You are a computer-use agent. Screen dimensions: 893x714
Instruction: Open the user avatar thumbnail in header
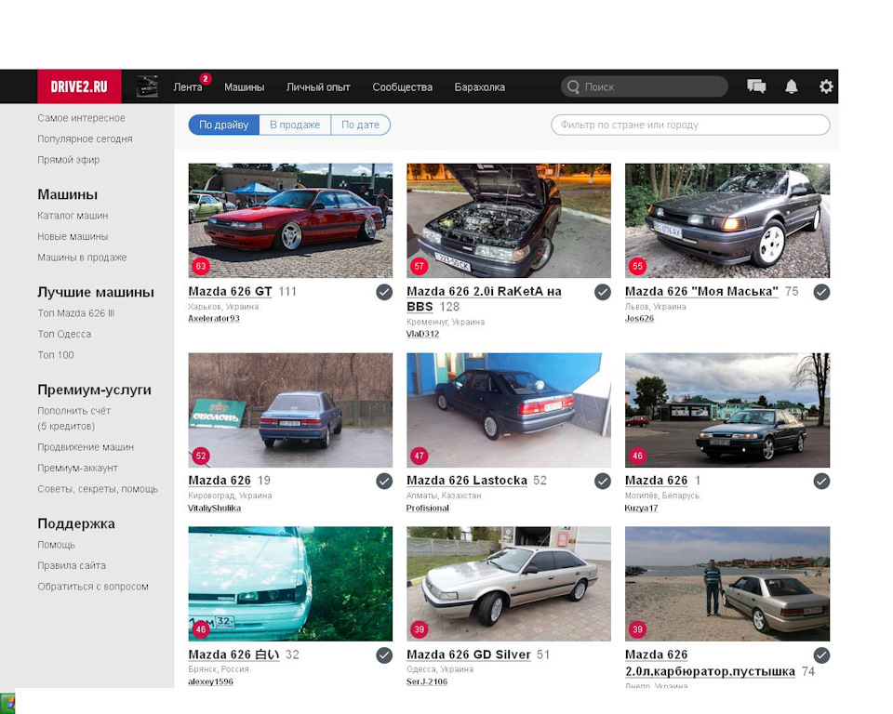click(148, 86)
